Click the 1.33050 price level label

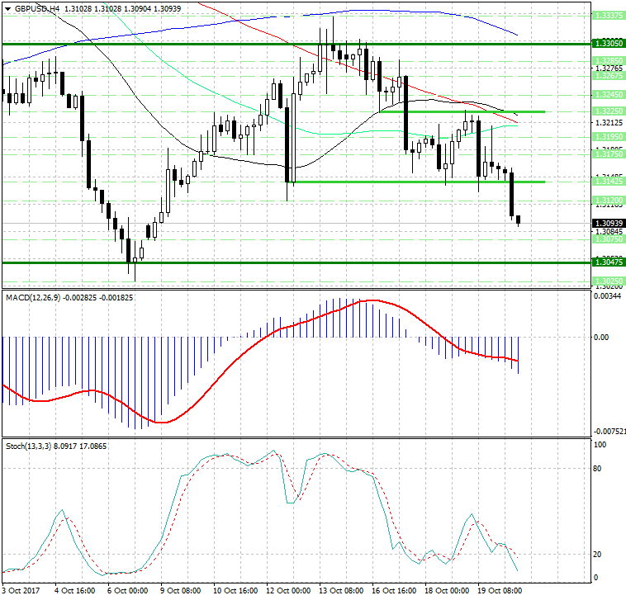tap(608, 43)
